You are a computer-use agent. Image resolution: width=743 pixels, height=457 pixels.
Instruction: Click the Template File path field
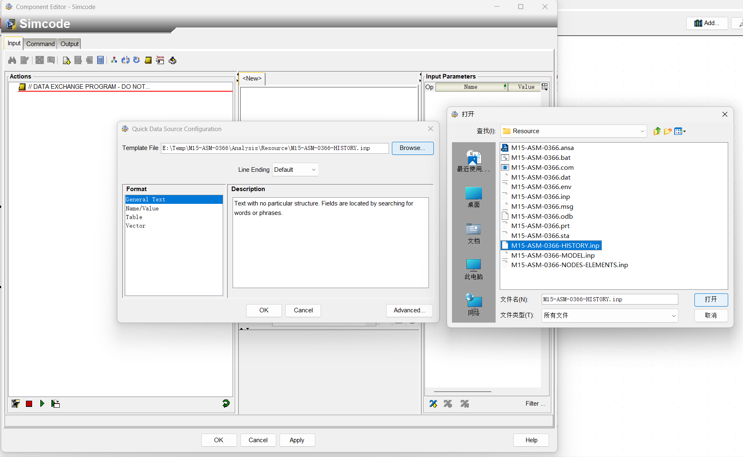275,148
